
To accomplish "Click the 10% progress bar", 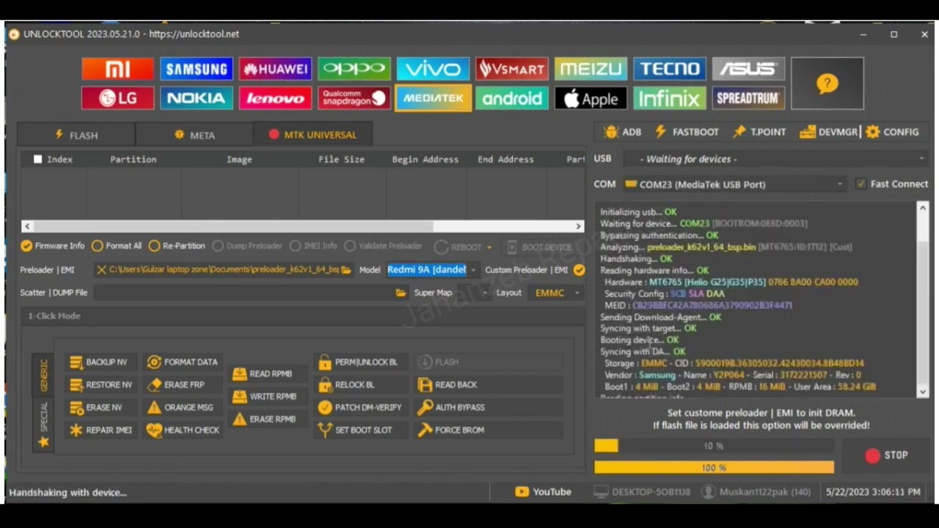I will (714, 446).
